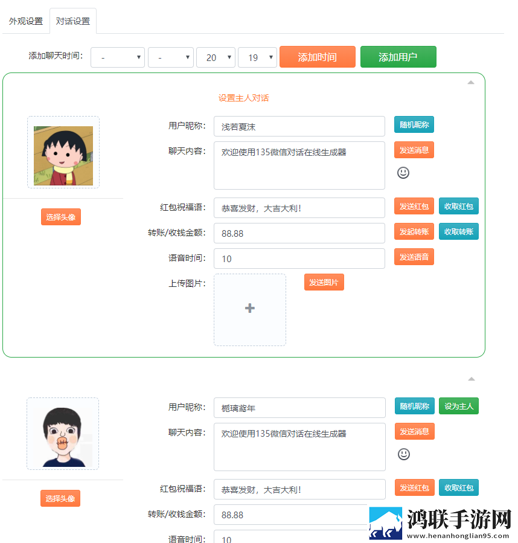The height and width of the screenshot is (543, 518).
Task: Open second dash dropdown for chat time
Action: pyautogui.click(x=171, y=57)
